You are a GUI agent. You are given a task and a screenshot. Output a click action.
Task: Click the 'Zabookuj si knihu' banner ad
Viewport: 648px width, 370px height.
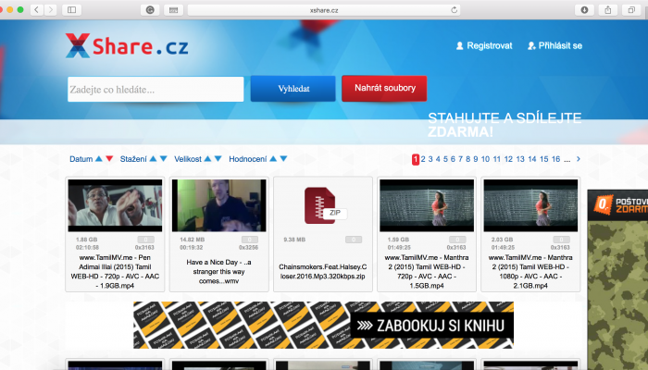[324, 325]
